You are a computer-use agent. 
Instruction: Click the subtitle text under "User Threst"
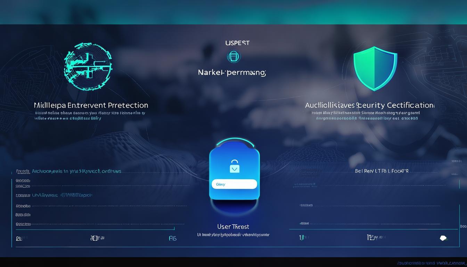233,235
